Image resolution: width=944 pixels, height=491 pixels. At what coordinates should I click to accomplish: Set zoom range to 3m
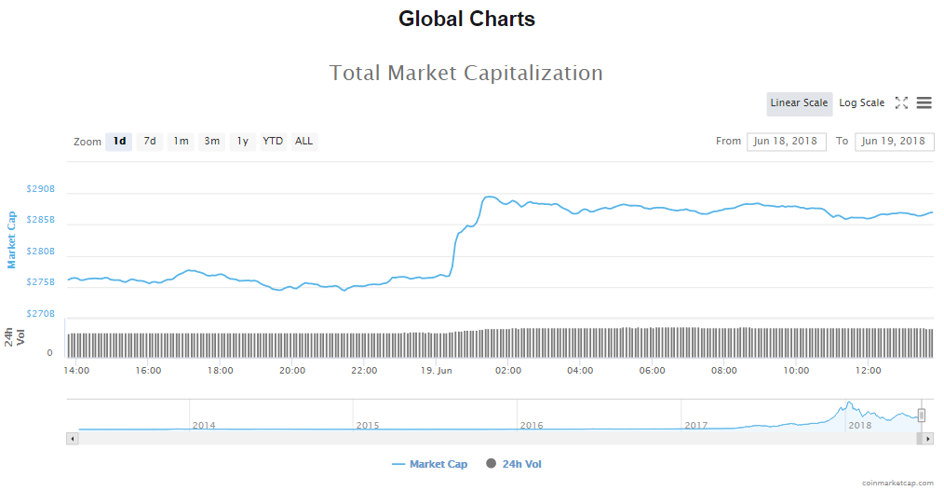[x=212, y=142]
